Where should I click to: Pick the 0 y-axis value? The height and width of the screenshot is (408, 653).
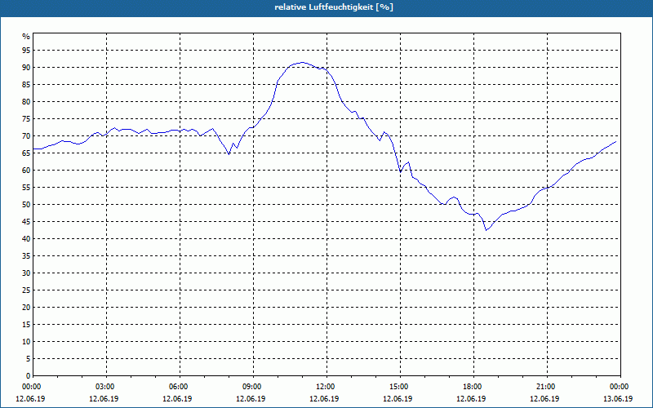pos(28,376)
